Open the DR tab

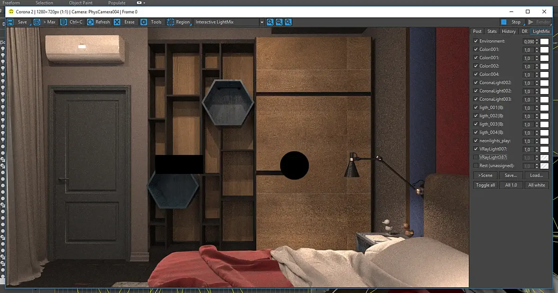tap(524, 31)
